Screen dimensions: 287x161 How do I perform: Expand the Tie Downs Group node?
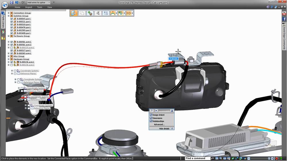tap(8, 36)
